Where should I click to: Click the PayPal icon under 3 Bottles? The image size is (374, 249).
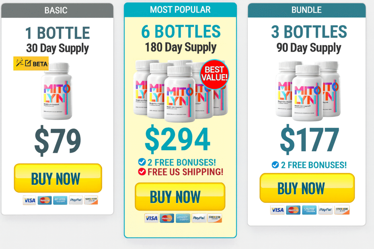click(x=325, y=210)
